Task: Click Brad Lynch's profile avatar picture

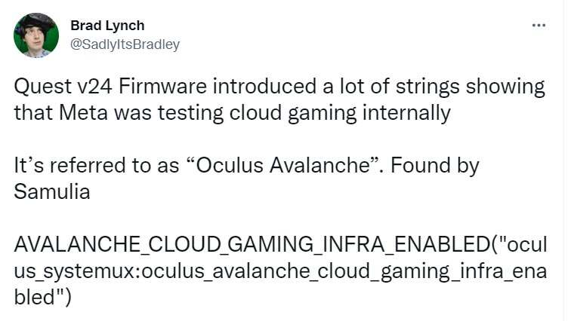Action: pos(36,35)
